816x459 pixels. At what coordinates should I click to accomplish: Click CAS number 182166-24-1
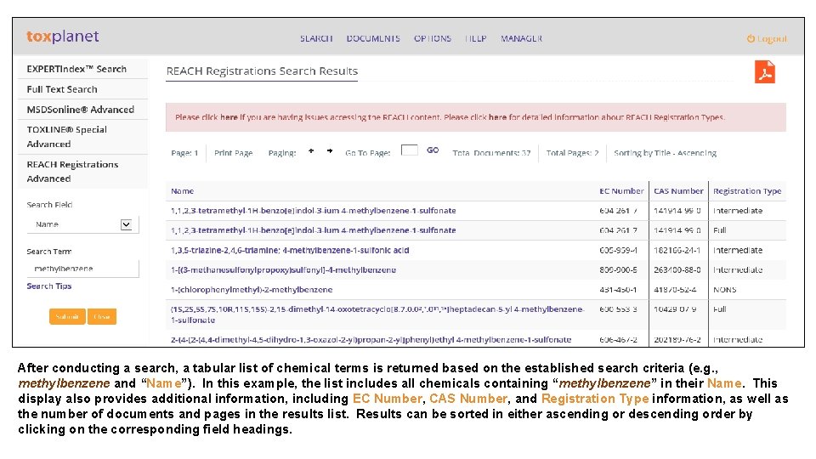(x=677, y=250)
